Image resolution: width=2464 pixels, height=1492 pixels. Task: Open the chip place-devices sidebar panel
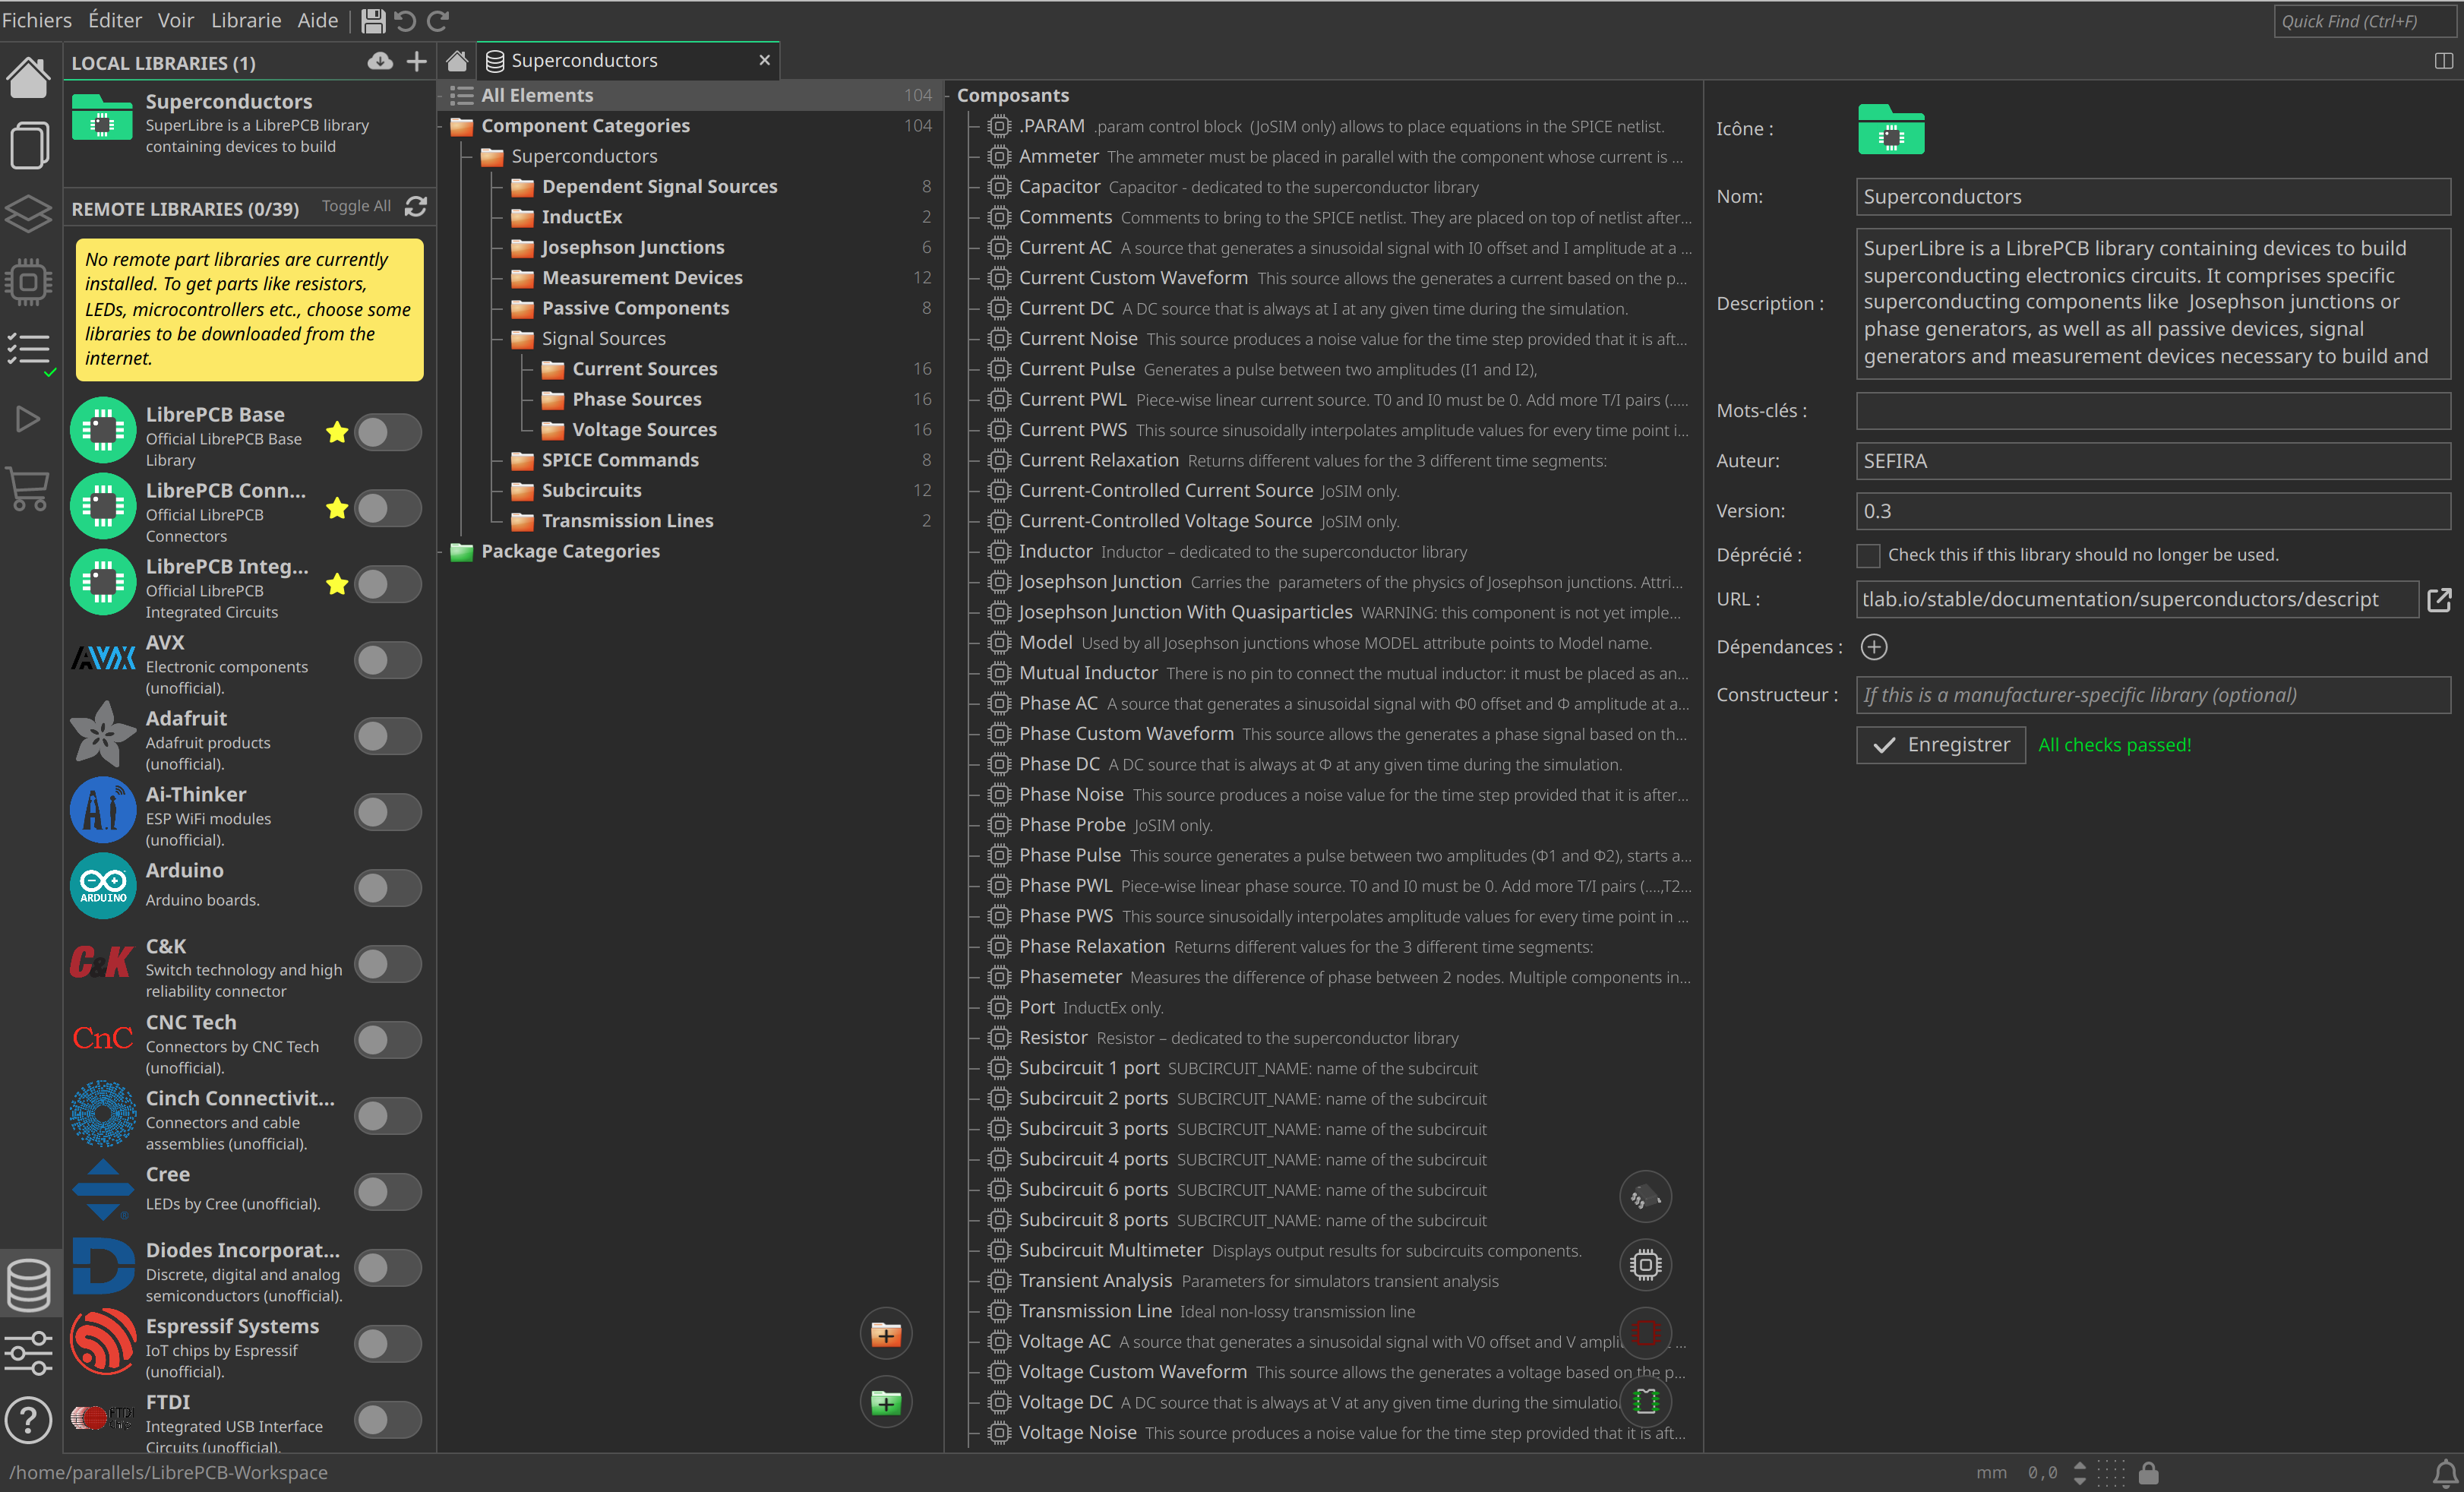pyautogui.click(x=28, y=282)
